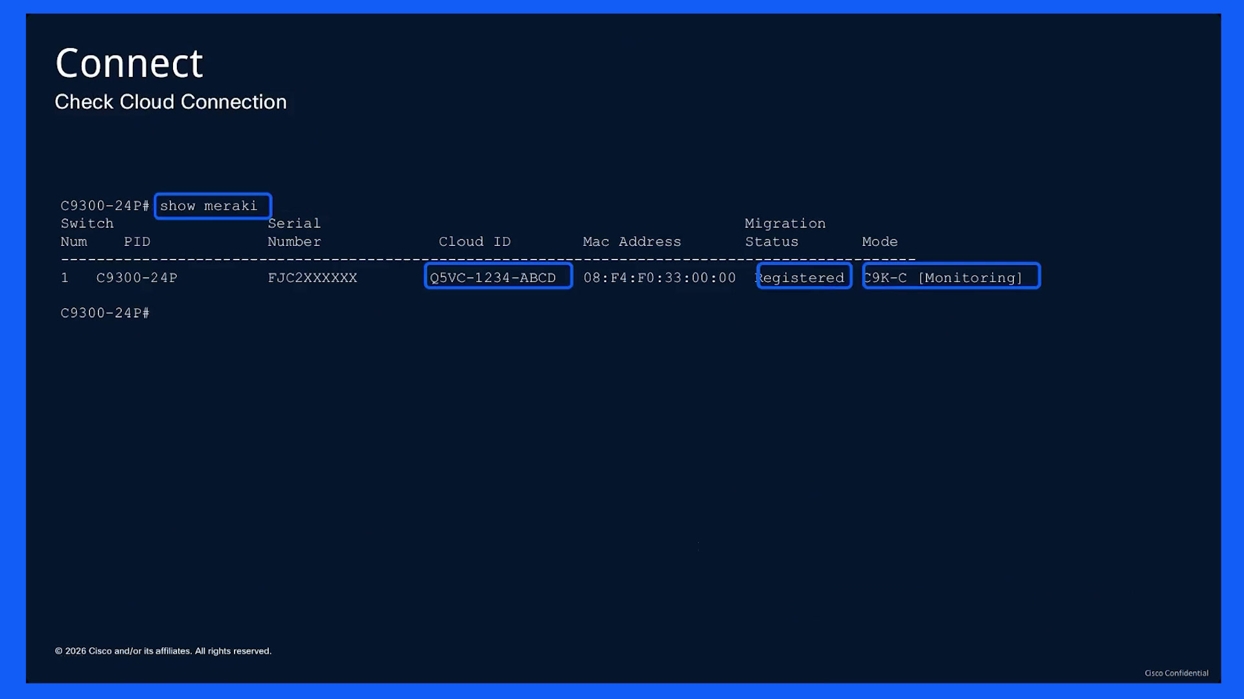Click the 'Switch Num' column header
Screen dimensions: 1244x699
click(x=87, y=232)
